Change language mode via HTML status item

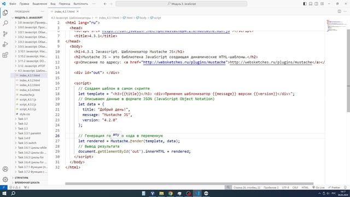point(305,187)
